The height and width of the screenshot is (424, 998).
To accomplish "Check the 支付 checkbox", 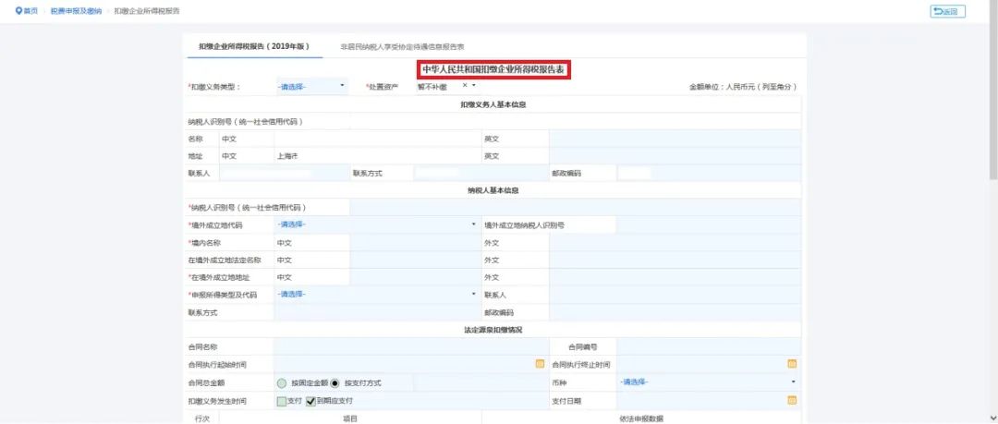I will [x=281, y=401].
